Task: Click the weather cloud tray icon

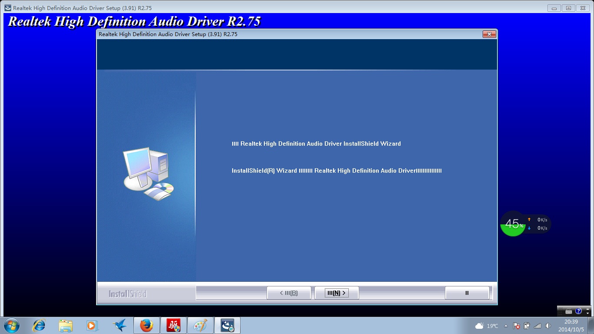Action: pos(480,326)
